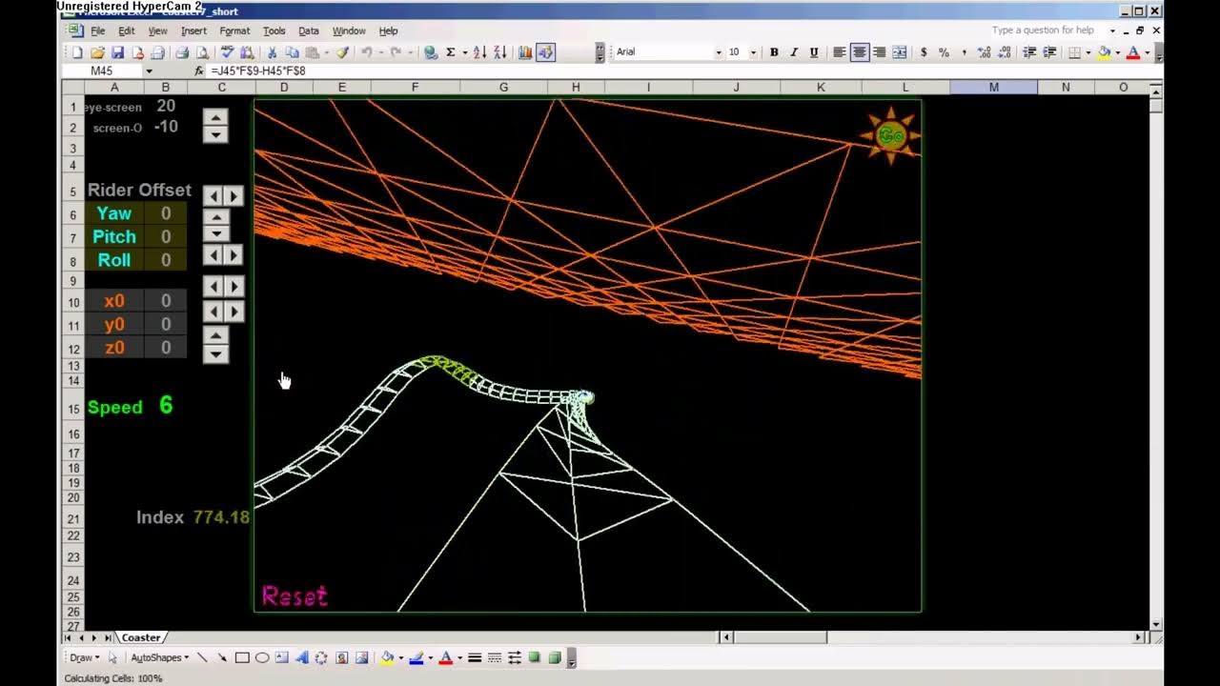
Task: Open the Type a question dropdown arrow
Action: click(1112, 30)
